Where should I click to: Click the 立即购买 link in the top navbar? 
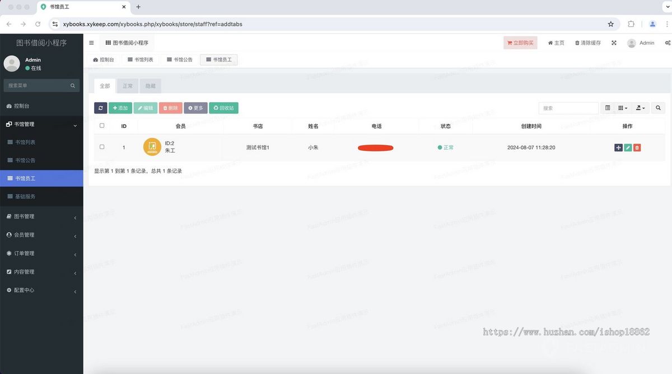point(520,42)
